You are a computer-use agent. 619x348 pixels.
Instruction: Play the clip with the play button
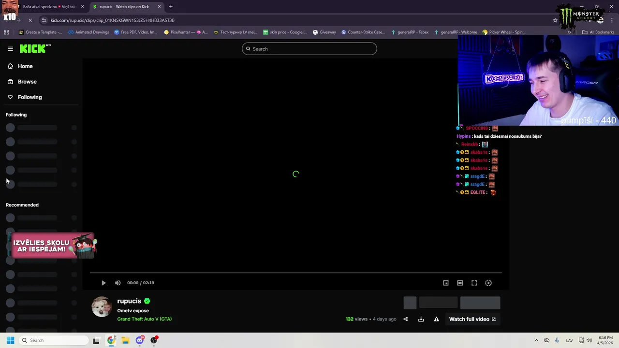coord(103,283)
